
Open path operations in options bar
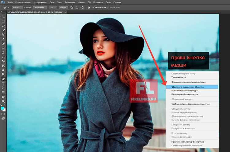pos(72,7)
